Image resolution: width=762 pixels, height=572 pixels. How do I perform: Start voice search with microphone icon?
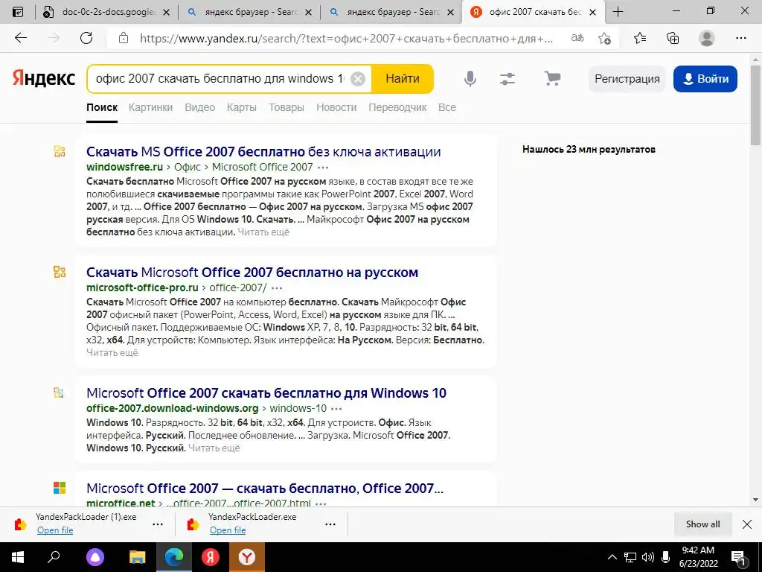coord(470,79)
